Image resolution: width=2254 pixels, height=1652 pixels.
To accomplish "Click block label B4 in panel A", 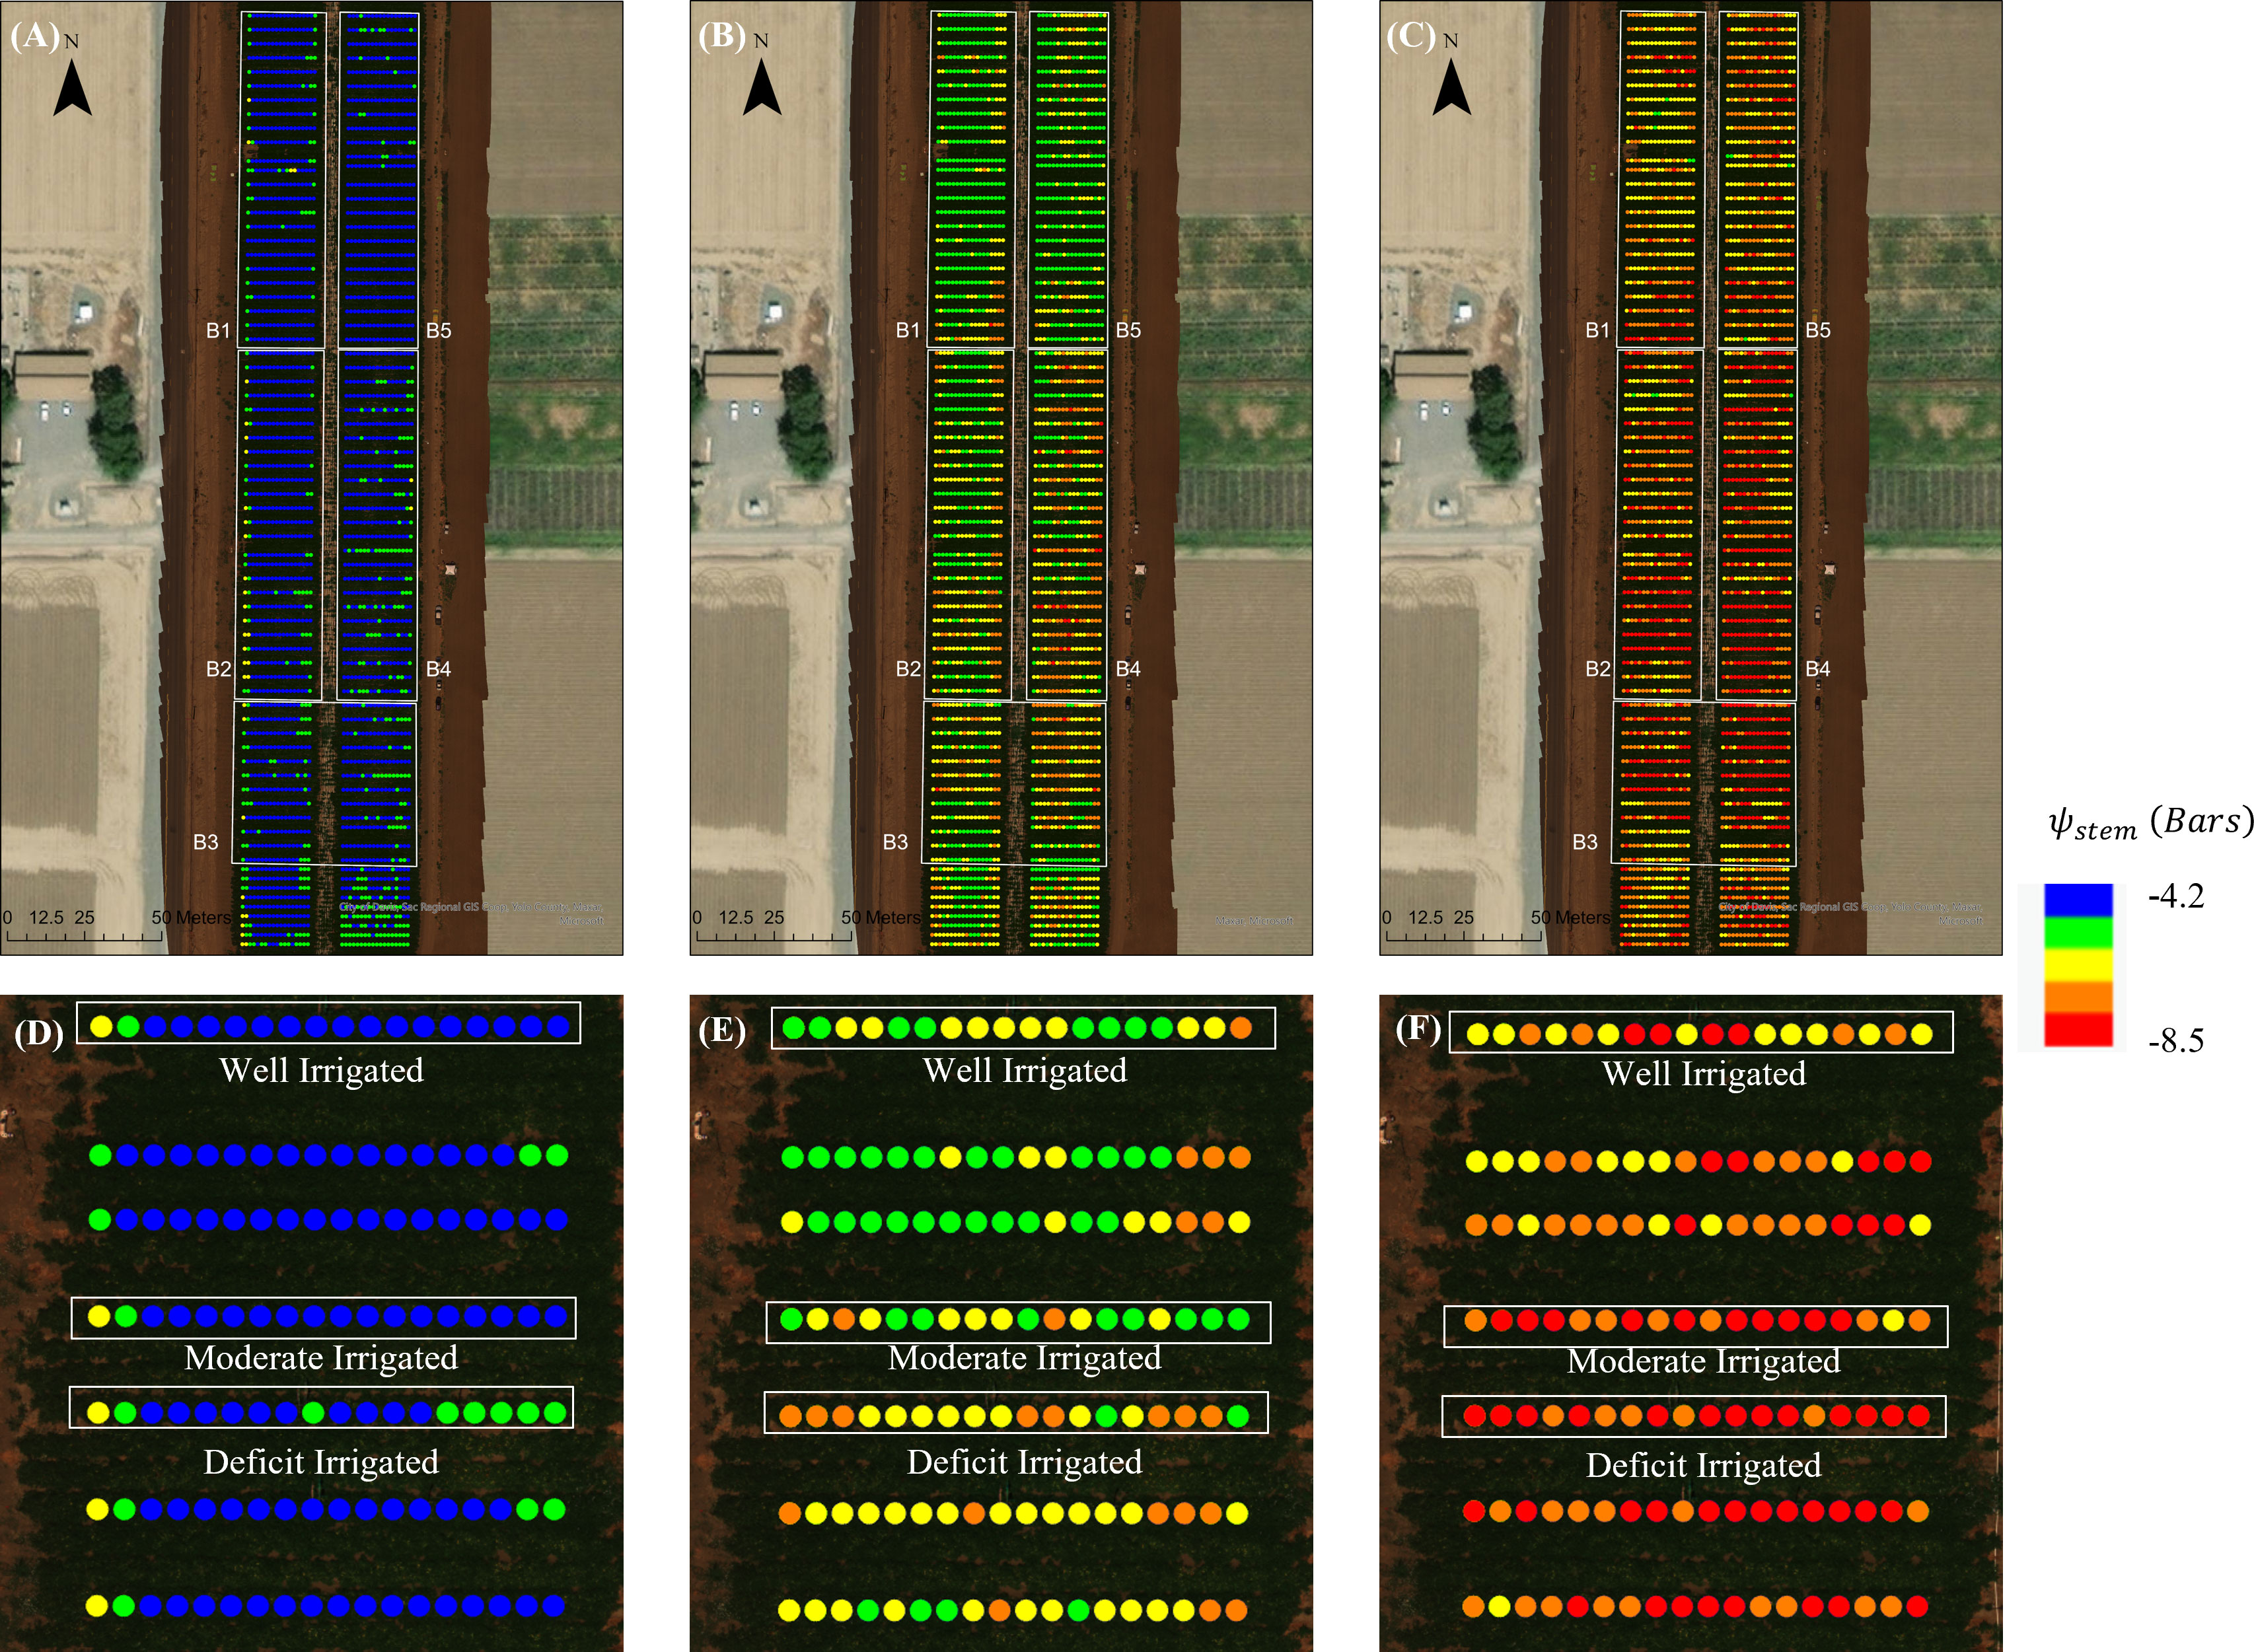I will 438,669.
